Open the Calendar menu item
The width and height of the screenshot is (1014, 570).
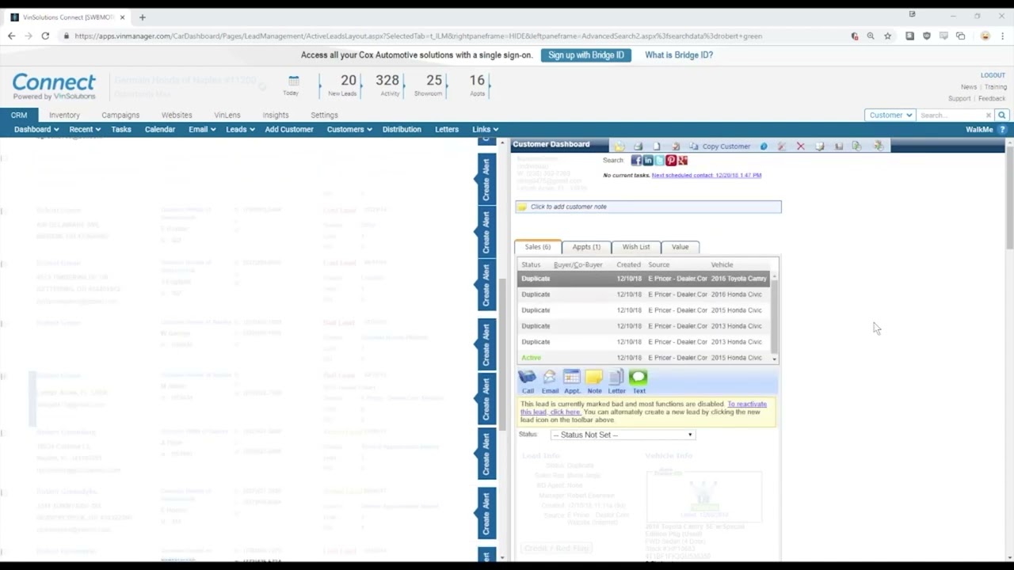coord(160,129)
